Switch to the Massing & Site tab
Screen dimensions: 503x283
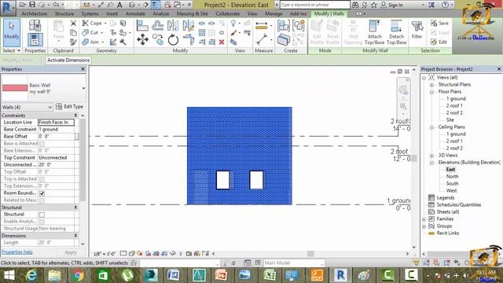(192, 14)
